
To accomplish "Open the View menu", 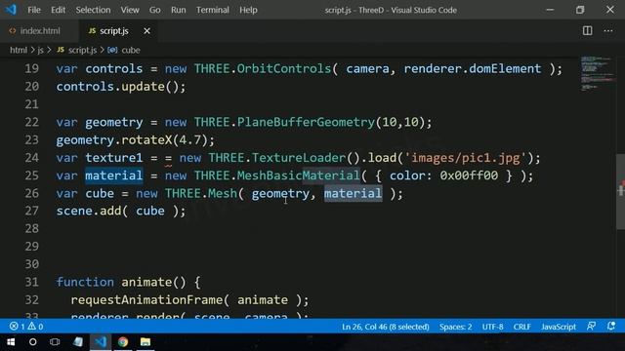I will click(x=130, y=10).
